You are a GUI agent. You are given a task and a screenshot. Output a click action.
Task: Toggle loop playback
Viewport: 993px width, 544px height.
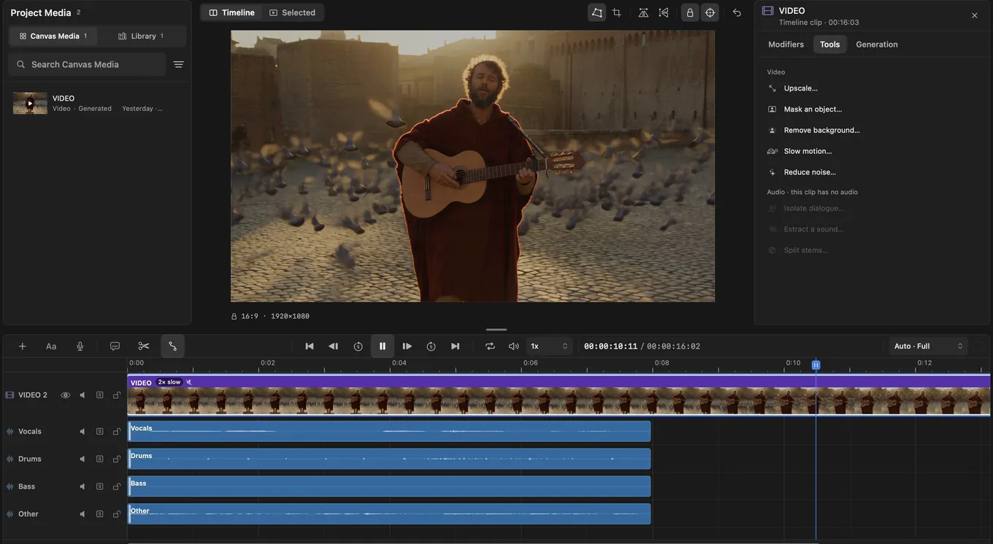490,346
